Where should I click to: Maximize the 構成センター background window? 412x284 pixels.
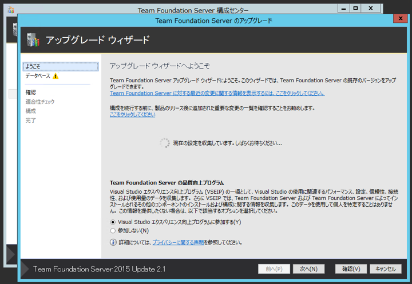point(355,9)
